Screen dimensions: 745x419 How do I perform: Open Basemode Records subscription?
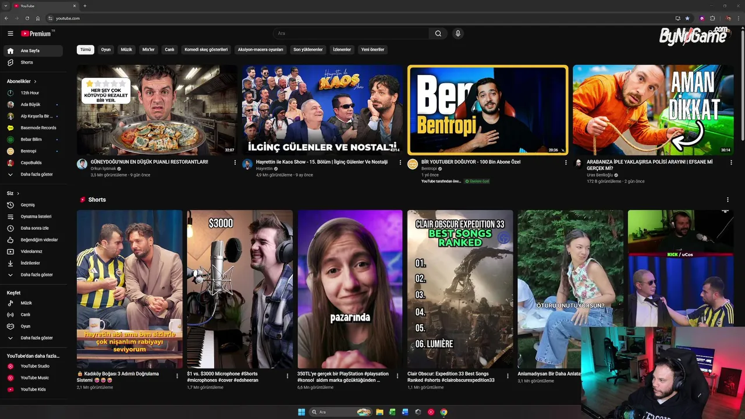33,128
